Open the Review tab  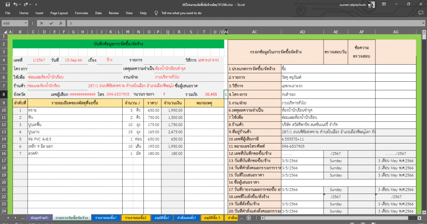tap(113, 13)
